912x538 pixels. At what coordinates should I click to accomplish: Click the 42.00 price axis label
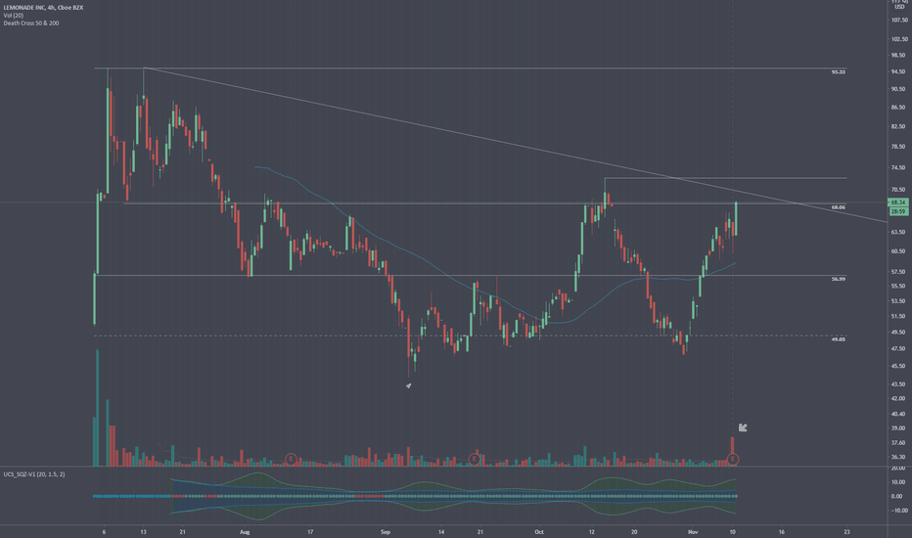point(898,398)
